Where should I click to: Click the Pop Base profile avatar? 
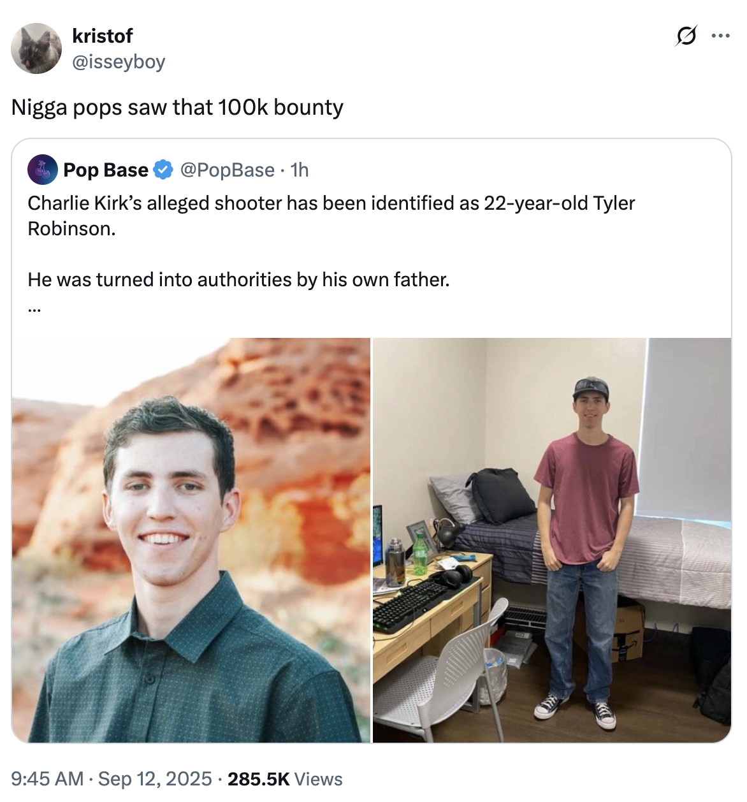[x=43, y=170]
